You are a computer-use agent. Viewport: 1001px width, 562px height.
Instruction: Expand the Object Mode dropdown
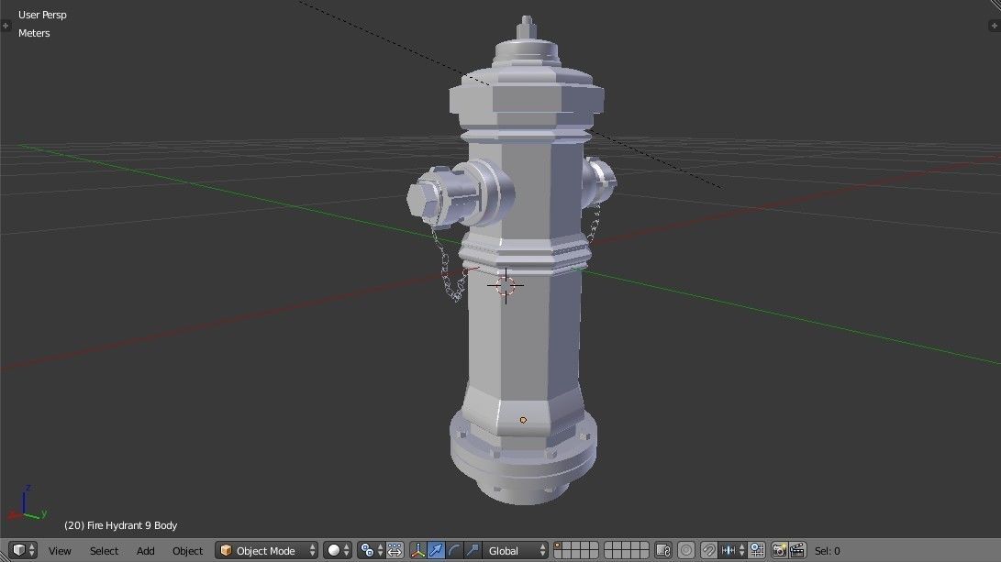coord(266,550)
